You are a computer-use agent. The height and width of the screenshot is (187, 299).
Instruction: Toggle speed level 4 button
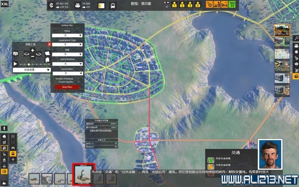(198, 5)
